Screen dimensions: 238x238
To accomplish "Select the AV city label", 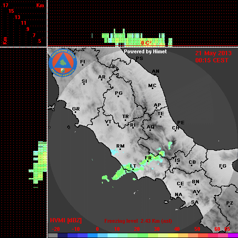I will tap(197, 192).
